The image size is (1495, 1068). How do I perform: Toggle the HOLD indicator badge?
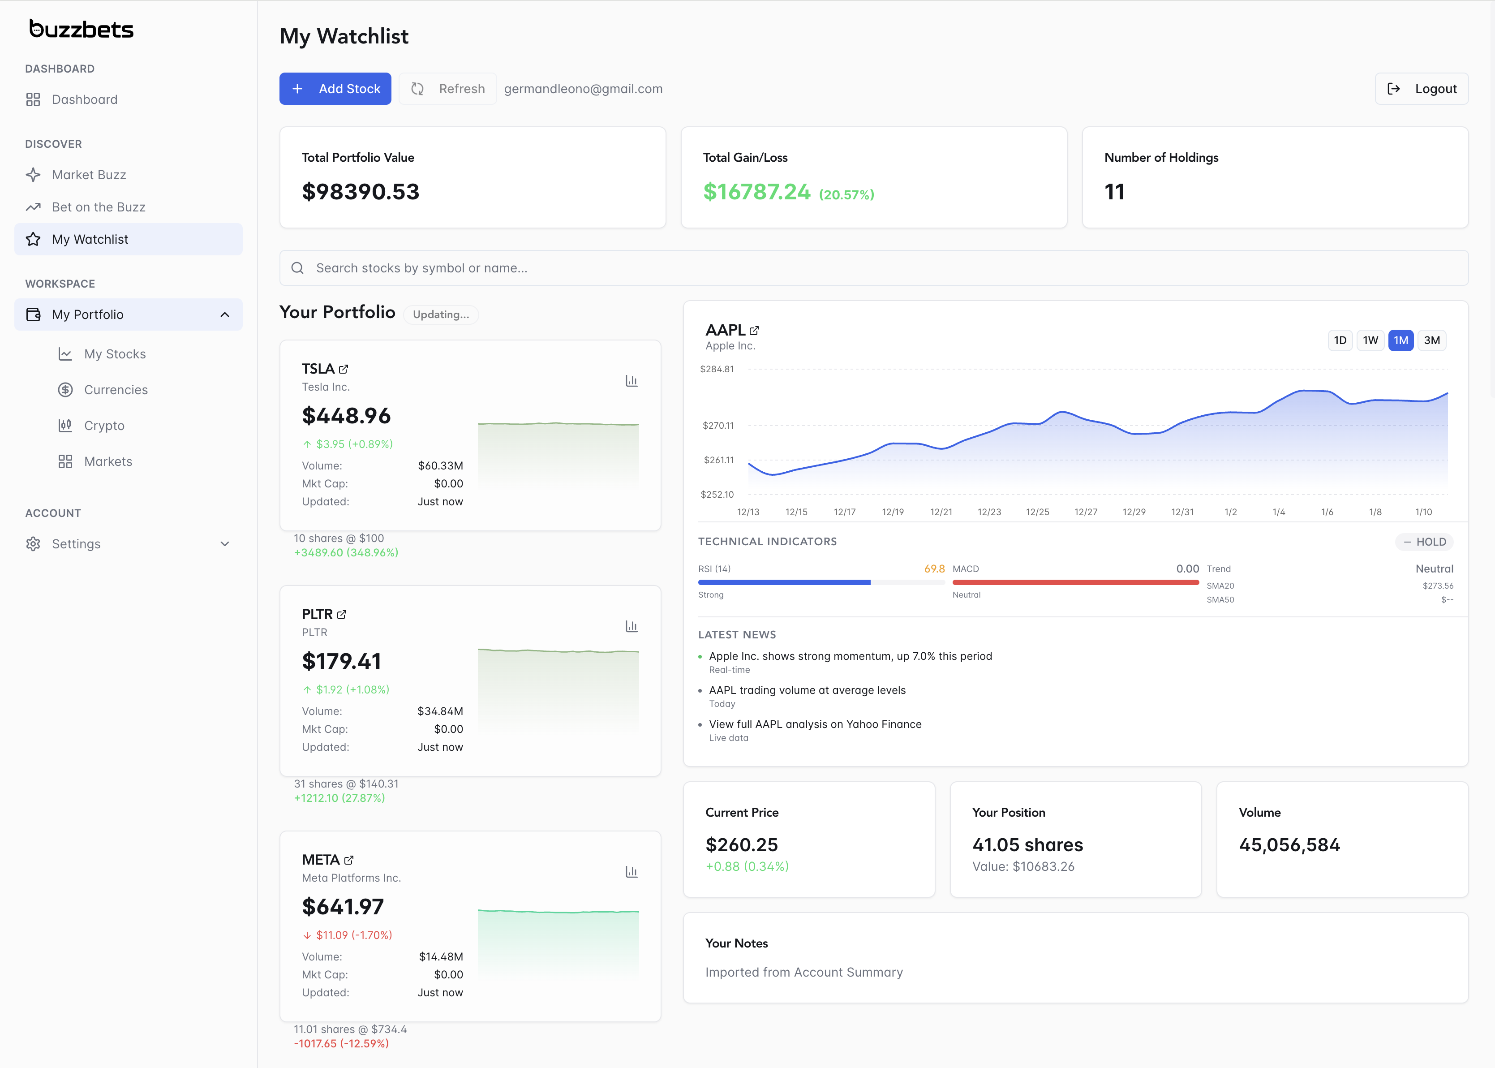pyautogui.click(x=1424, y=541)
